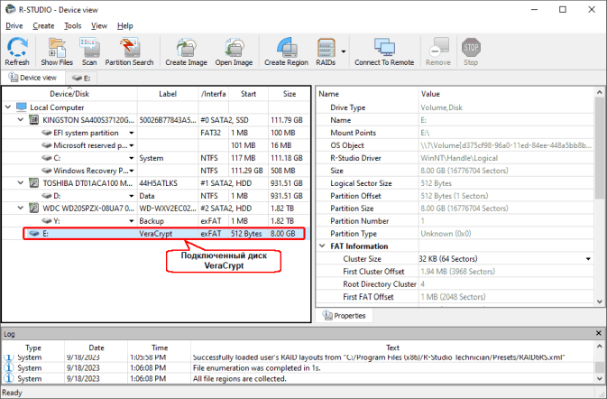Click the Open Image toolbar icon
Image resolution: width=607 pixels, height=399 pixels.
[x=234, y=51]
